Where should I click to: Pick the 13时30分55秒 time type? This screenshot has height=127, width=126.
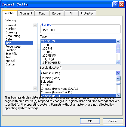(x=78, y=63)
